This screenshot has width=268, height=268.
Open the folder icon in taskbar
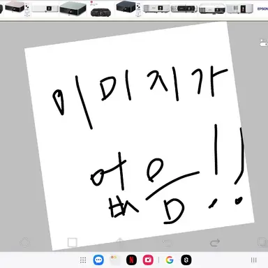[x=114, y=260]
